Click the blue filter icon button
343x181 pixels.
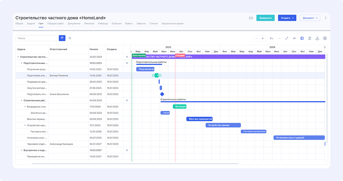pyautogui.click(x=62, y=38)
